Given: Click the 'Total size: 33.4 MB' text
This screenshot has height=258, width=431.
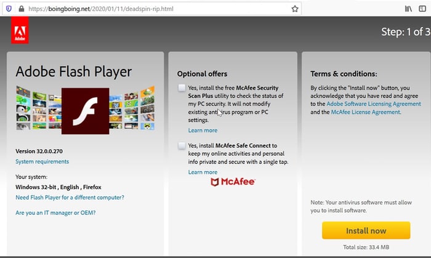Looking at the screenshot, I should tap(366, 248).
